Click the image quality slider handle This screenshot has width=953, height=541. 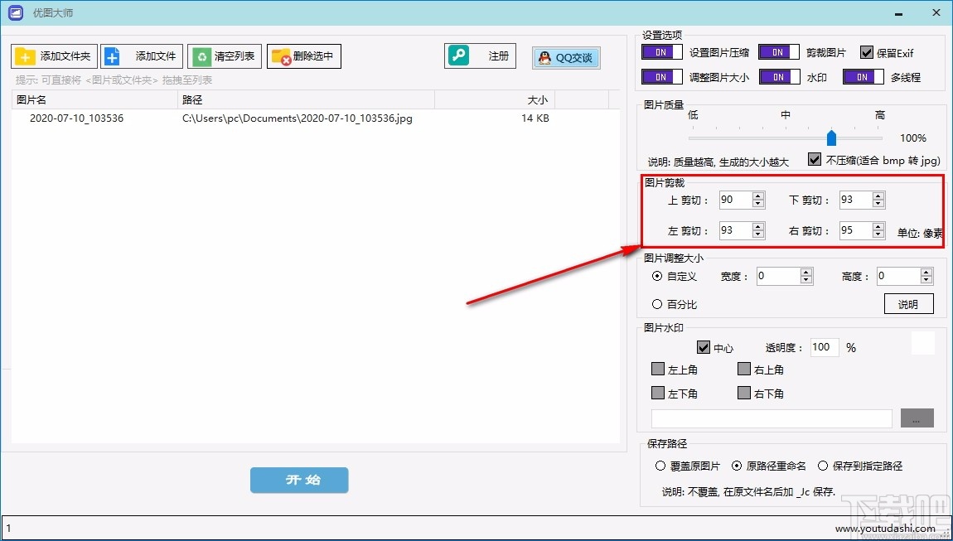[831, 138]
